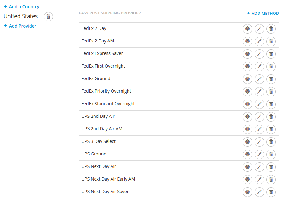Delete the UPS 2nd Day Air method

pos(271,117)
